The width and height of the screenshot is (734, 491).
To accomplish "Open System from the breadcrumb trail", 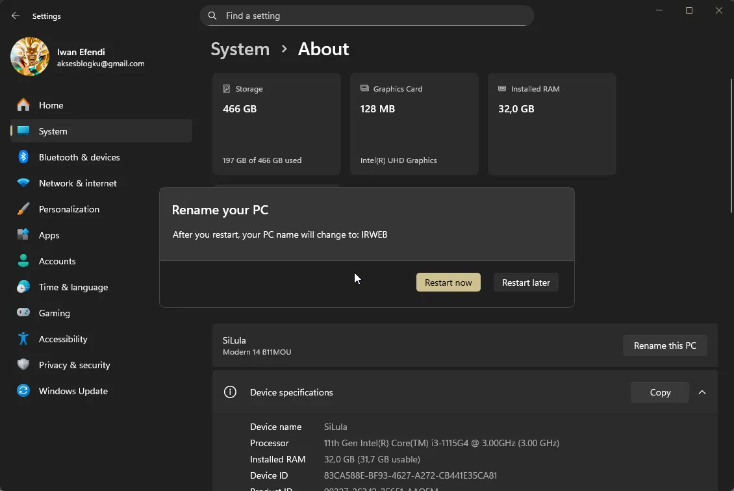I will (x=240, y=49).
